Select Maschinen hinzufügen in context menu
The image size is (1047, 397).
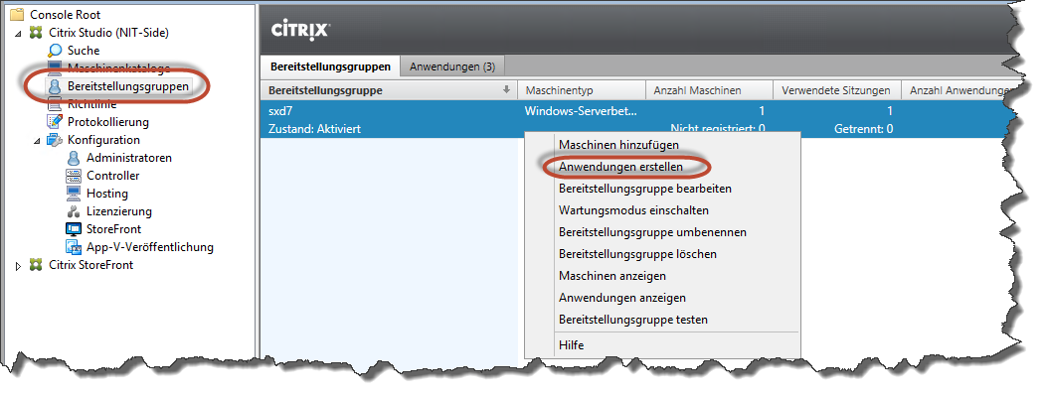[x=618, y=145]
